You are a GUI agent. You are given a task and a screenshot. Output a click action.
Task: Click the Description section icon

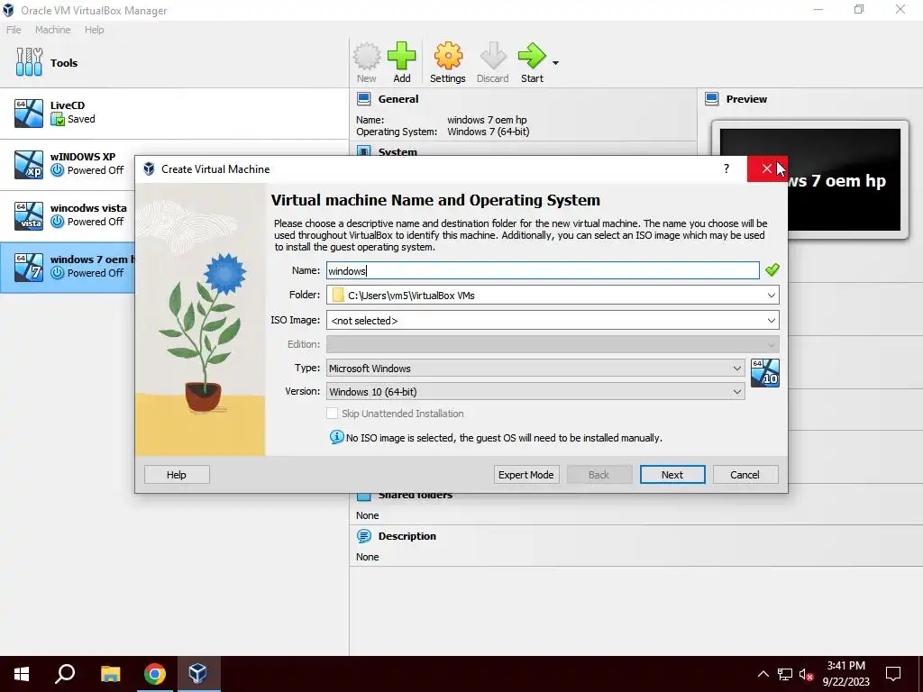364,536
